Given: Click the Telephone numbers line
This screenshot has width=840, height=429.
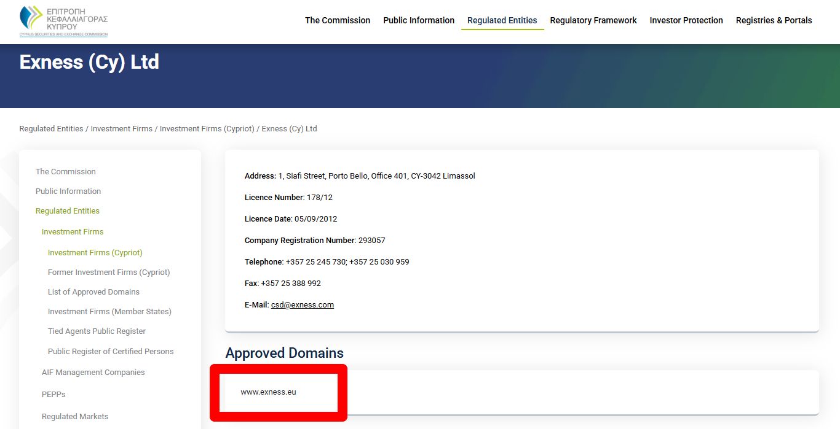Looking at the screenshot, I should [327, 262].
